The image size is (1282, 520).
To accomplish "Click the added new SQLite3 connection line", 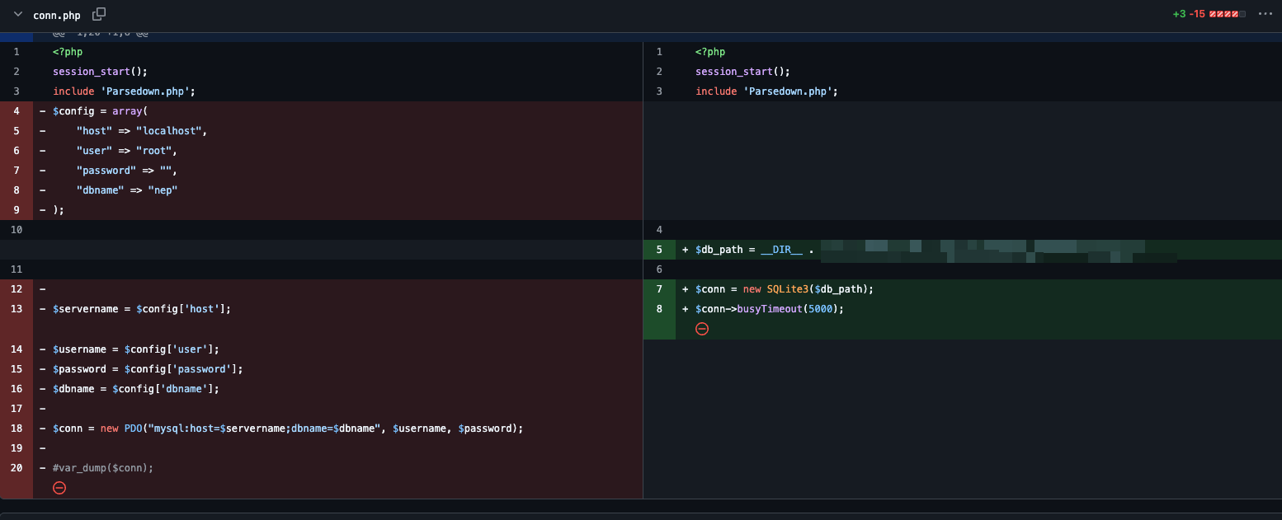I will tap(784, 289).
